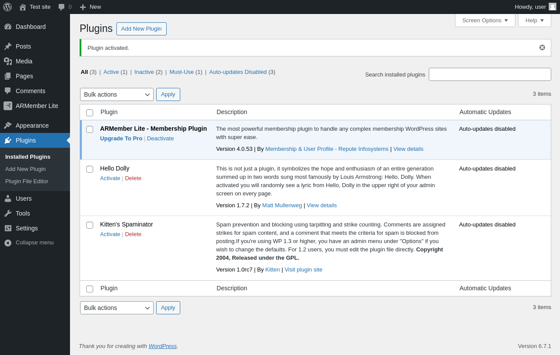Viewport: 560px width, 355px height.
Task: Click the user avatar in admin bar
Action: [553, 7]
